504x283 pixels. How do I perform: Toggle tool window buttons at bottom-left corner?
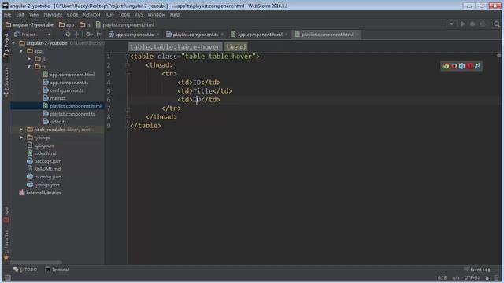click(7, 277)
